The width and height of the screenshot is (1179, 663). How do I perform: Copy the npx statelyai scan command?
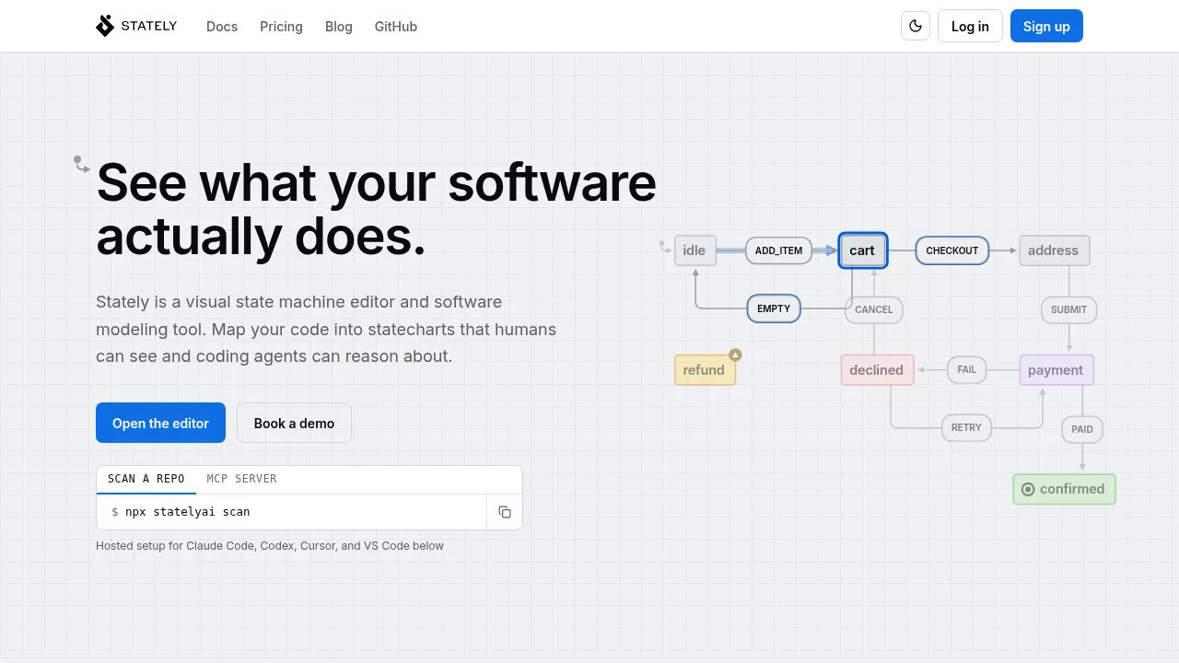click(505, 512)
